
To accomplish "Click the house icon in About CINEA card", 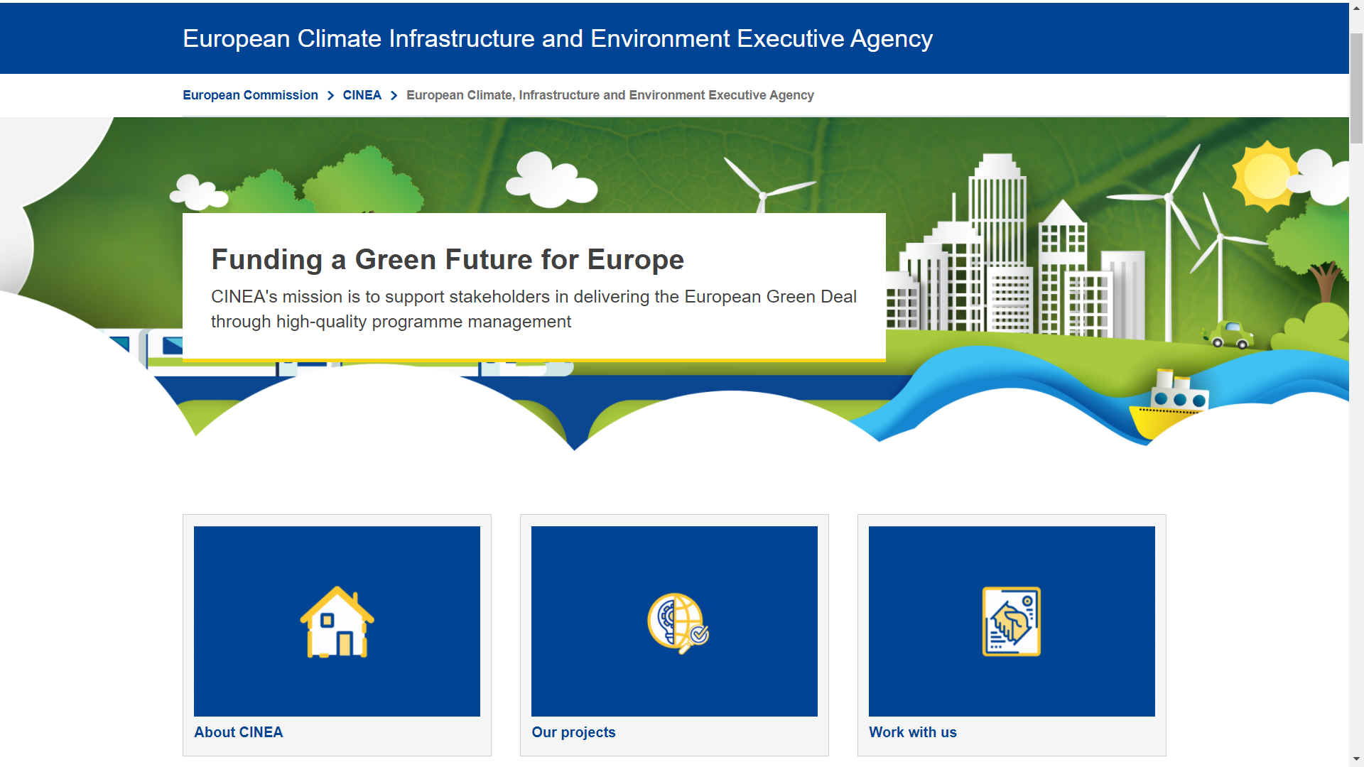I will (337, 621).
